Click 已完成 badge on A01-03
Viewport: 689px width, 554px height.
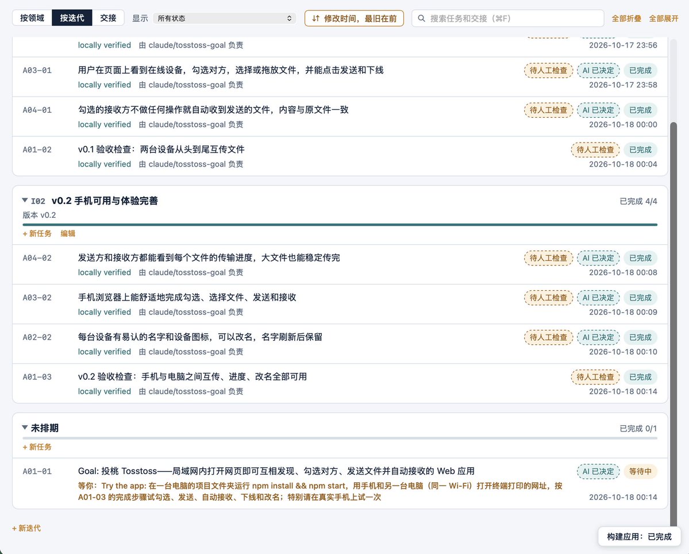(640, 376)
